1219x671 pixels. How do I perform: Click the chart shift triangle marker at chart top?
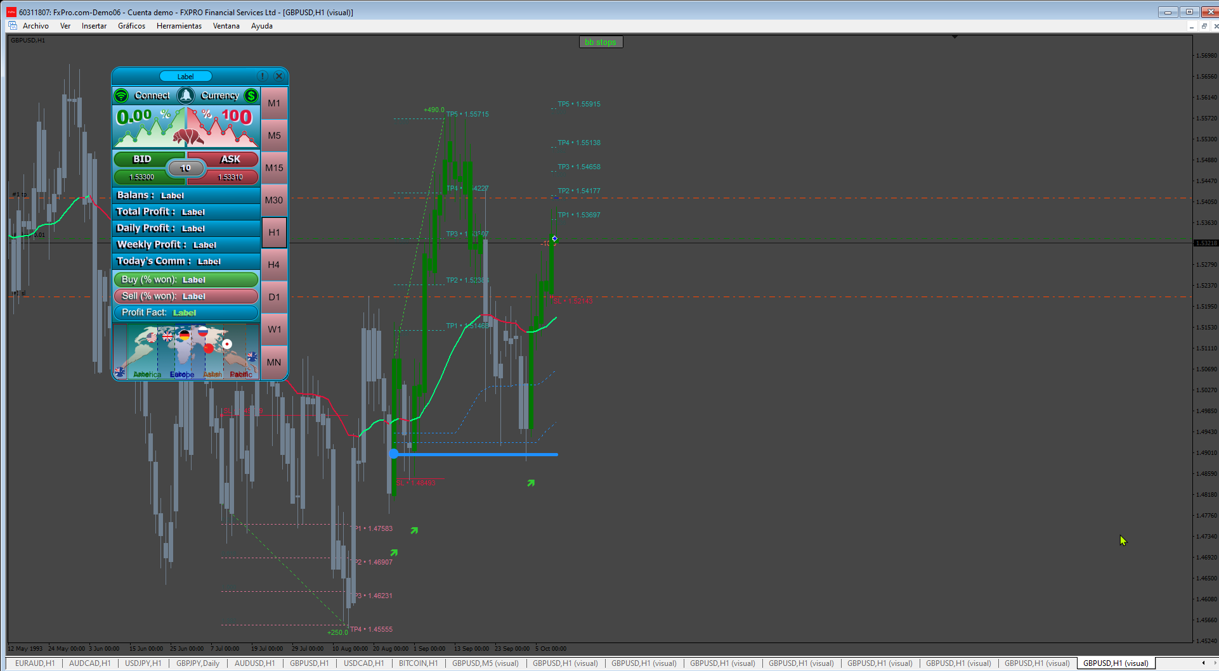click(955, 37)
